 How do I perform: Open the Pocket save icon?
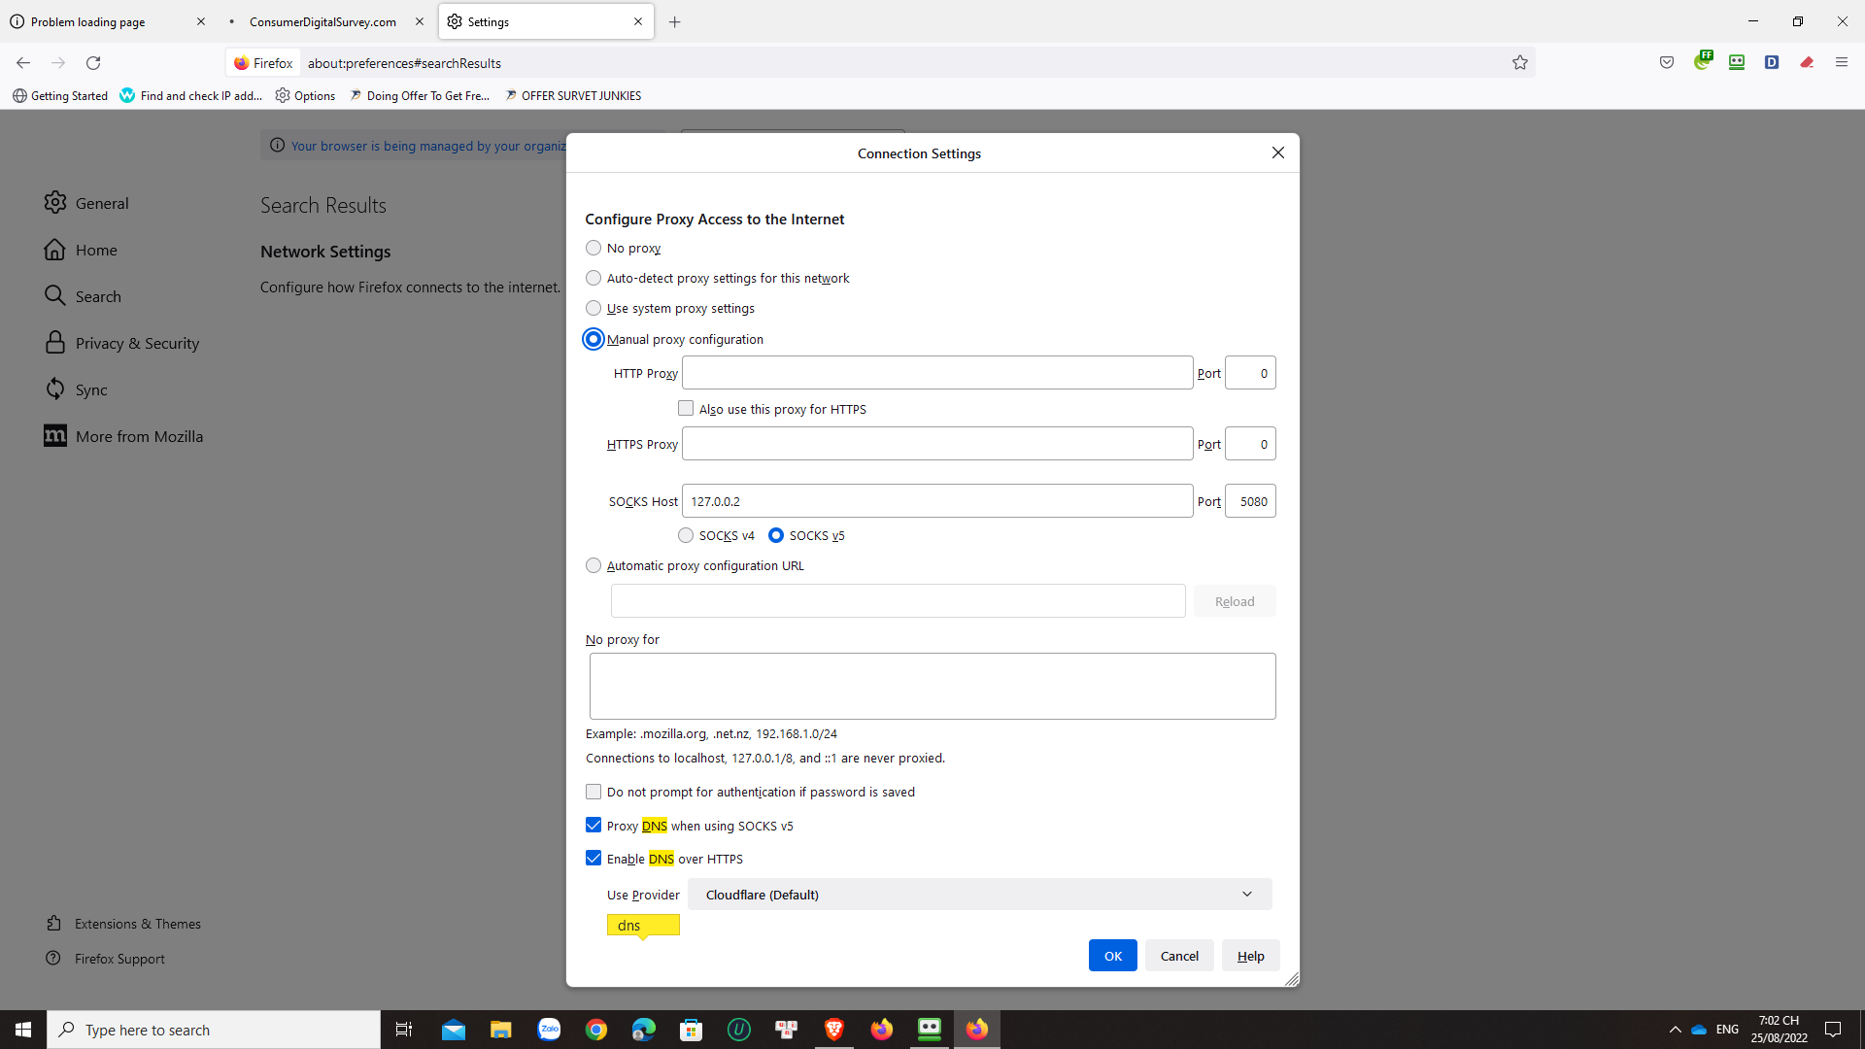click(x=1667, y=63)
